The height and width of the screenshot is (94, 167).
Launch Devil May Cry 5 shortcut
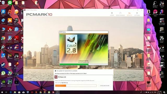pos(162,4)
